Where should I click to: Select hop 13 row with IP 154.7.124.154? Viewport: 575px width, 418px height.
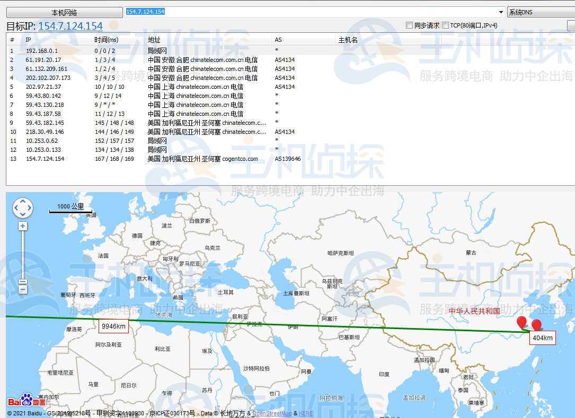click(45, 159)
